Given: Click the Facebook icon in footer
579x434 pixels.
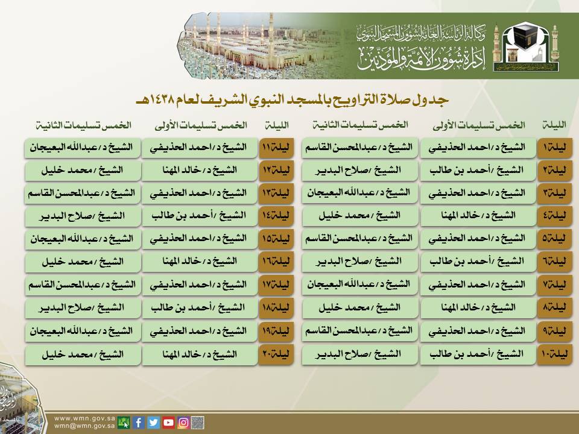Looking at the screenshot, I should (x=138, y=422).
